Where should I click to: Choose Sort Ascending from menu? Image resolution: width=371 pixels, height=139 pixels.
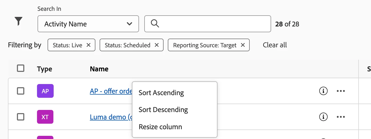click(x=161, y=93)
